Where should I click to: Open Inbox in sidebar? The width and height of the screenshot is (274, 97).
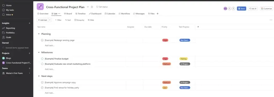tap(7, 15)
